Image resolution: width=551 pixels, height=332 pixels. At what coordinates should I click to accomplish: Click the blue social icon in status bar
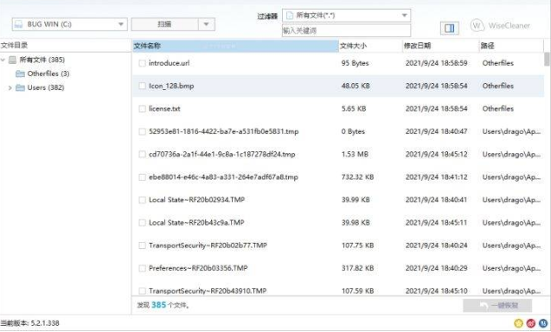coord(543,322)
